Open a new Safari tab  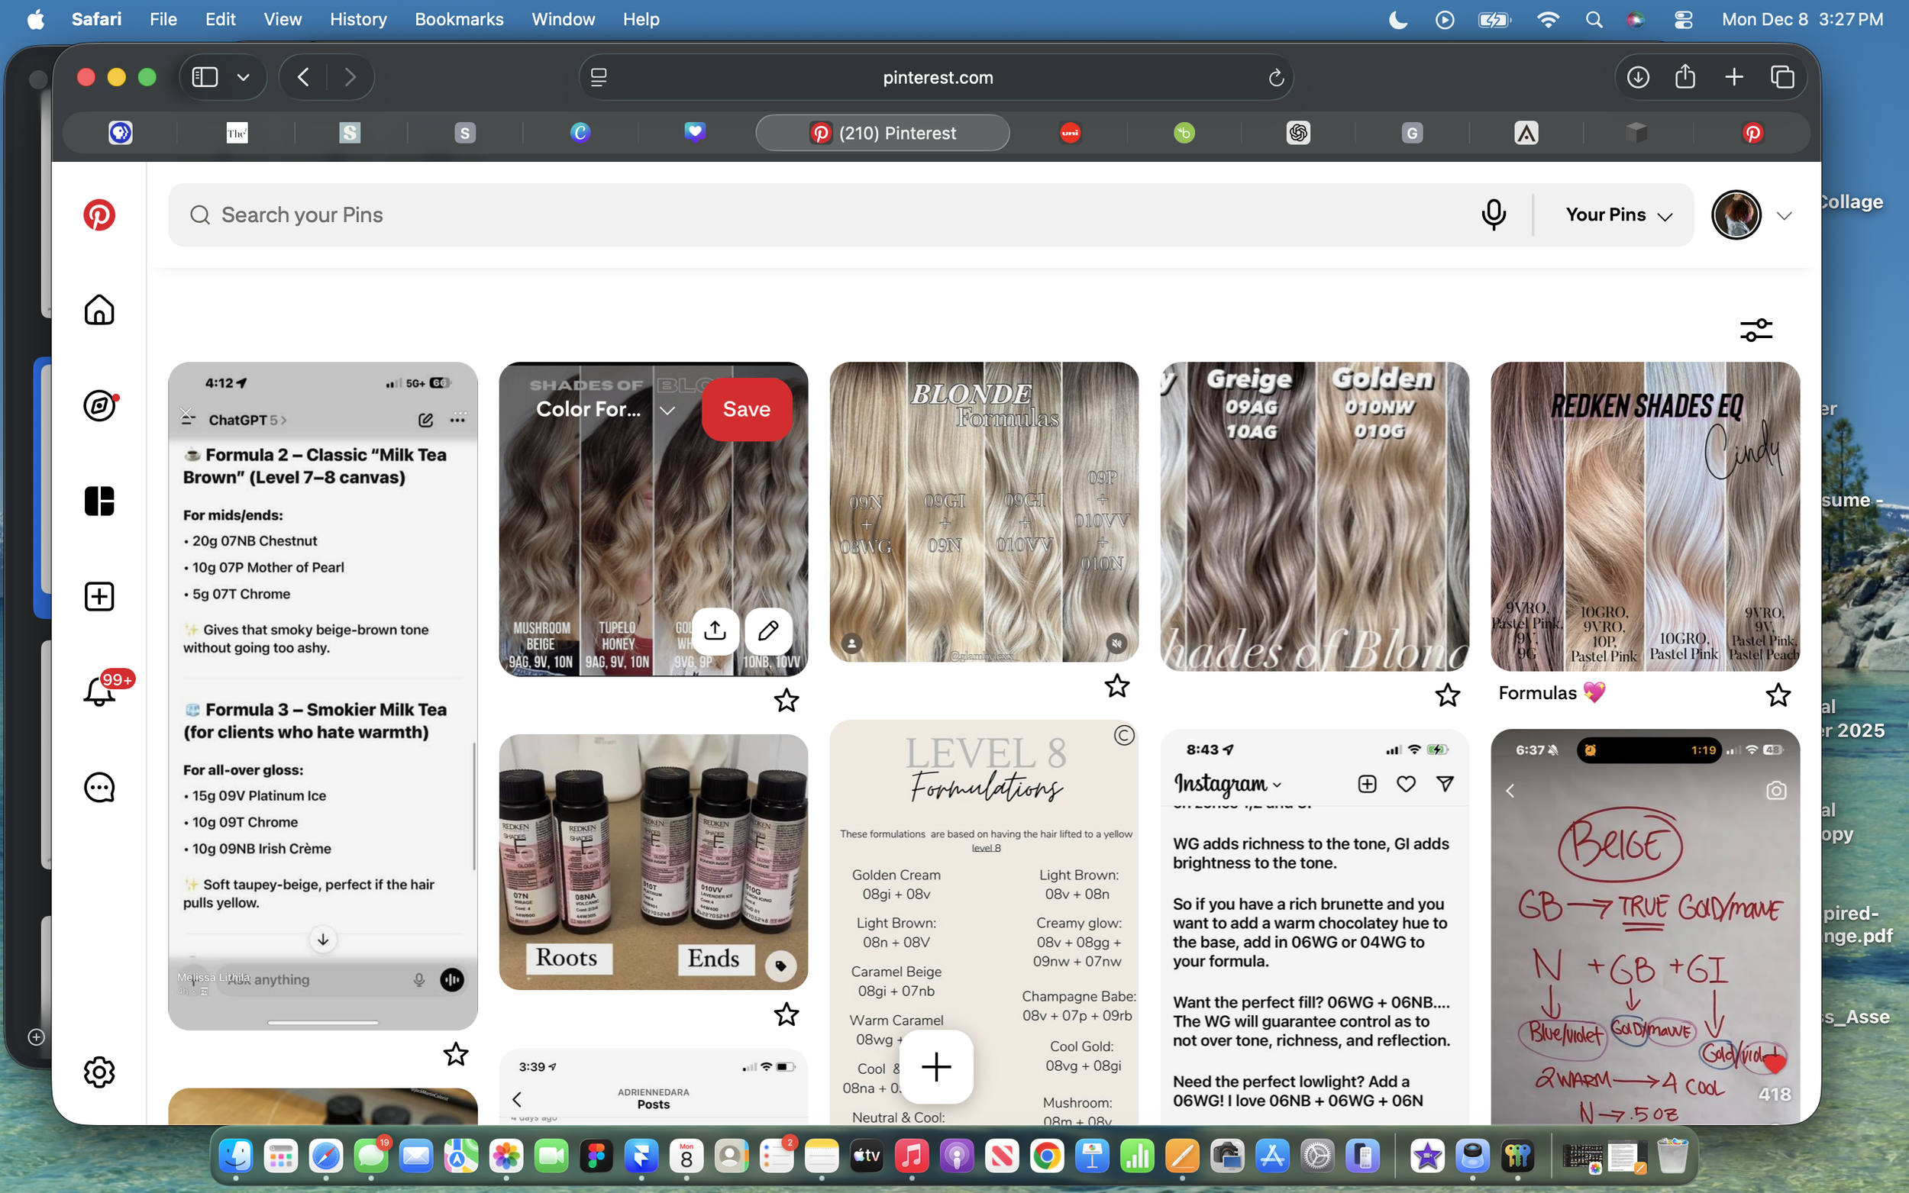1733,77
